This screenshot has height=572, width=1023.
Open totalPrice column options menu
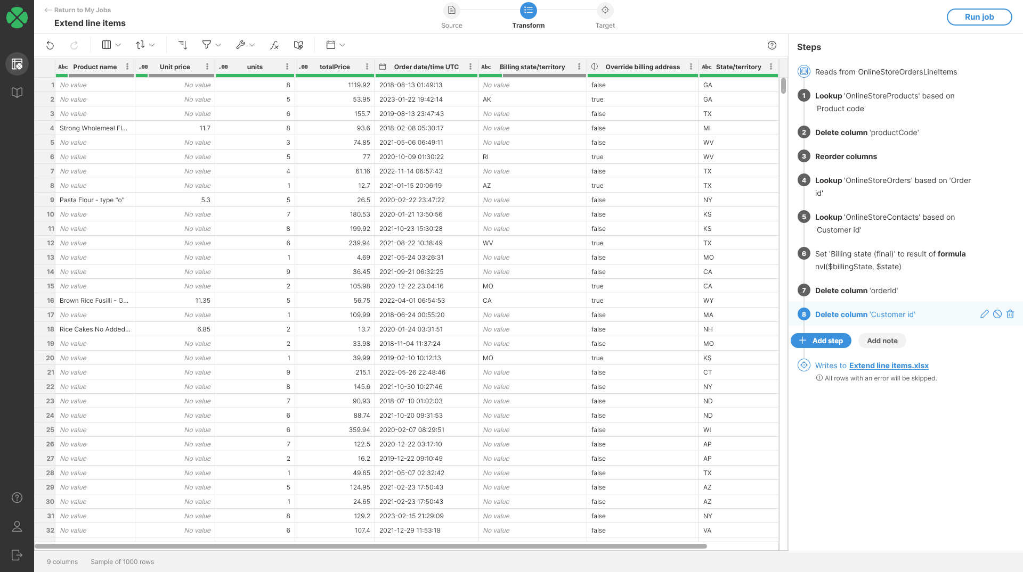point(367,67)
